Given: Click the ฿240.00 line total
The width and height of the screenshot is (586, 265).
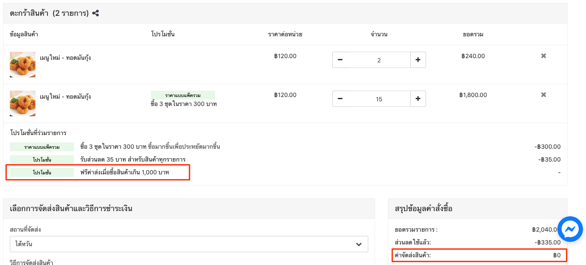Looking at the screenshot, I should 473,56.
